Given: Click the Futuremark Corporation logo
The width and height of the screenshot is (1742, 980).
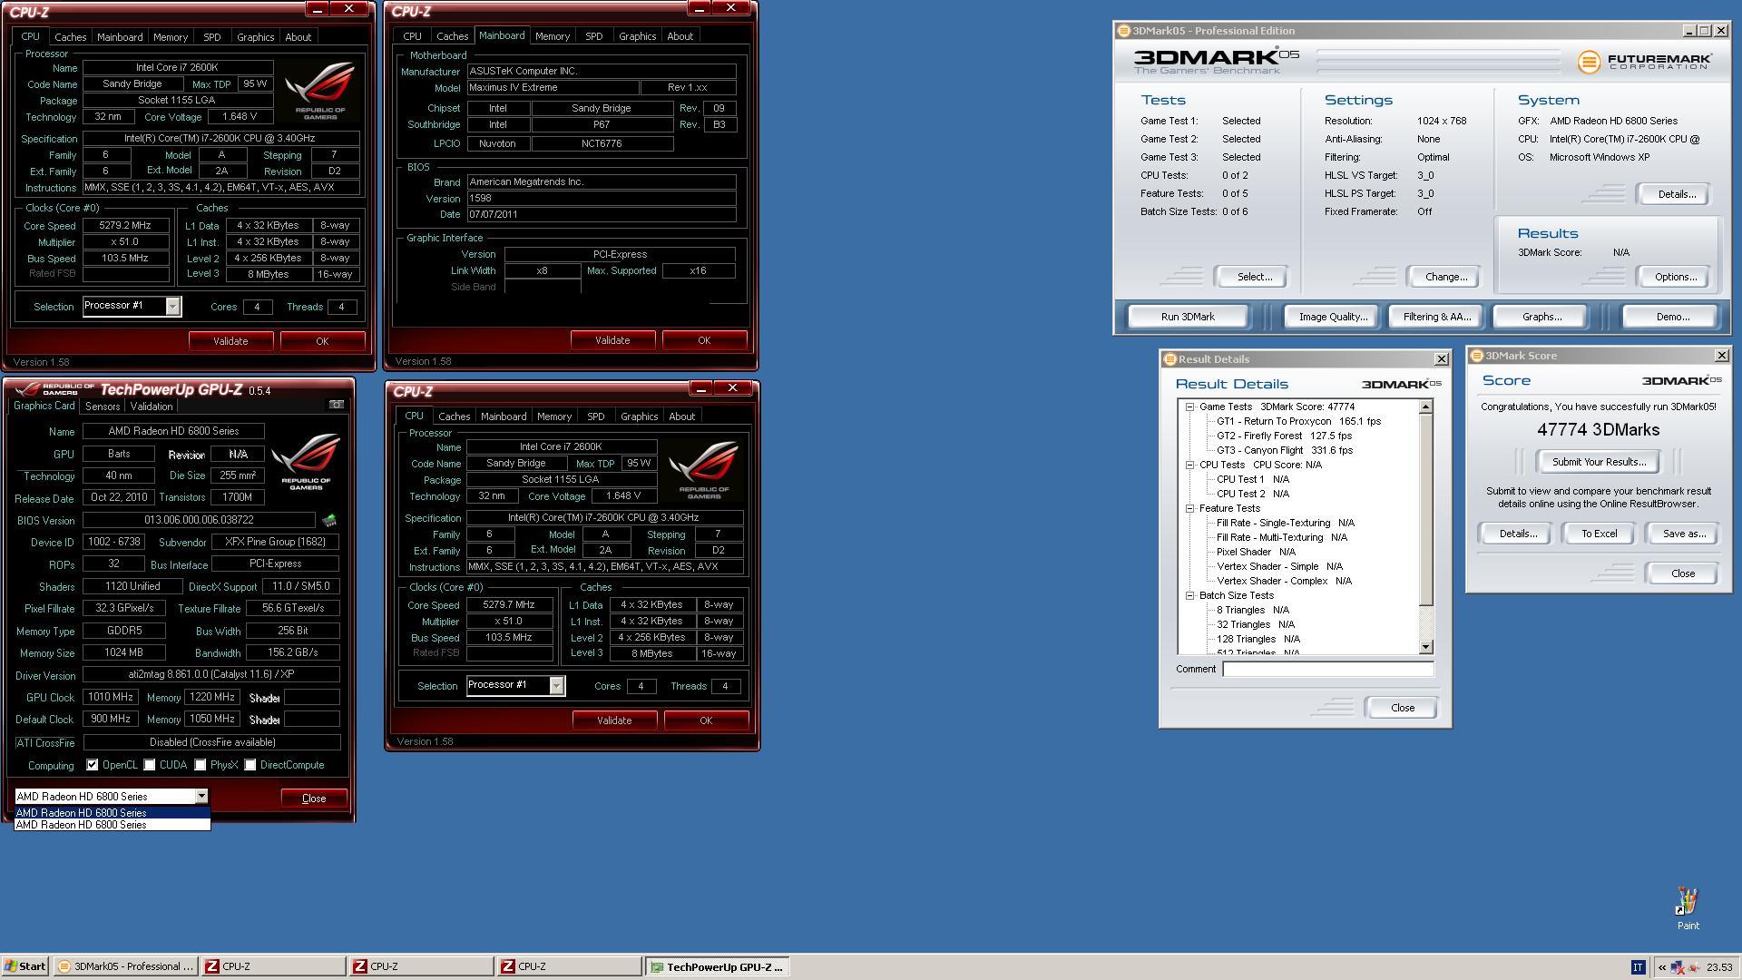Looking at the screenshot, I should pyautogui.click(x=1644, y=61).
